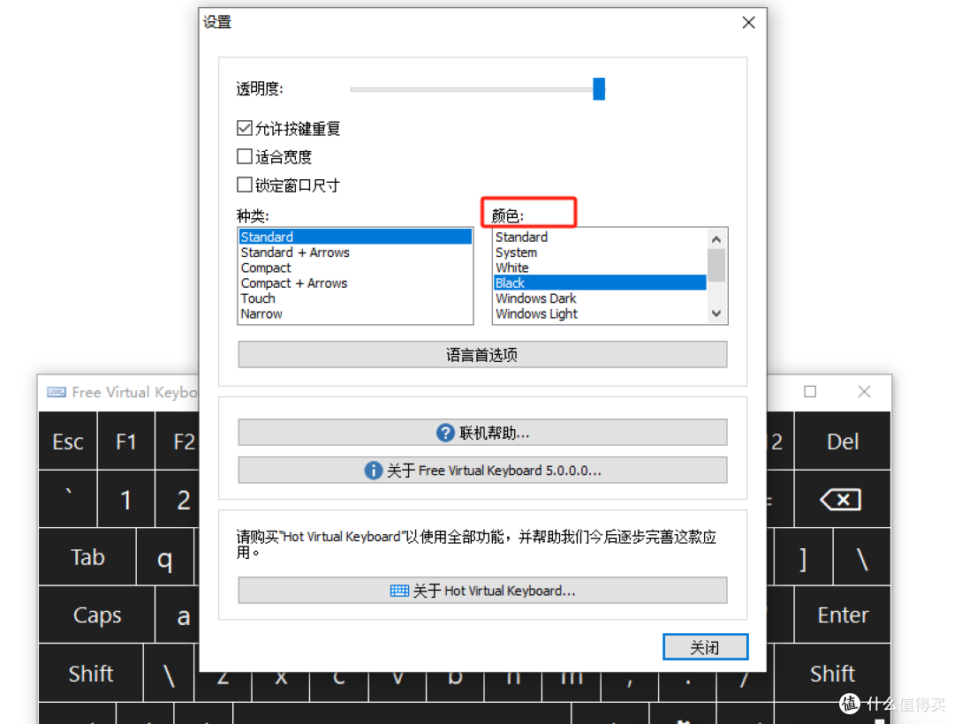Tap F2 key on virtual keyboard
The width and height of the screenshot is (954, 724).
178,441
